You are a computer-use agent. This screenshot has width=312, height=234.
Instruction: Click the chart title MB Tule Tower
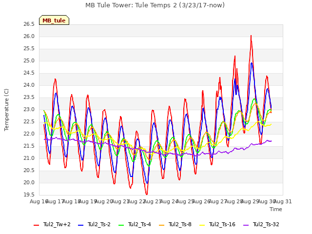tap(155, 5)
